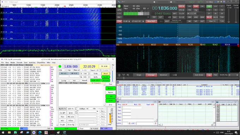
Task: Toggle the RRR checkbox in JTDX
Action: tap(97, 109)
